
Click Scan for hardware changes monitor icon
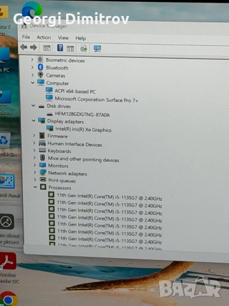97,49
